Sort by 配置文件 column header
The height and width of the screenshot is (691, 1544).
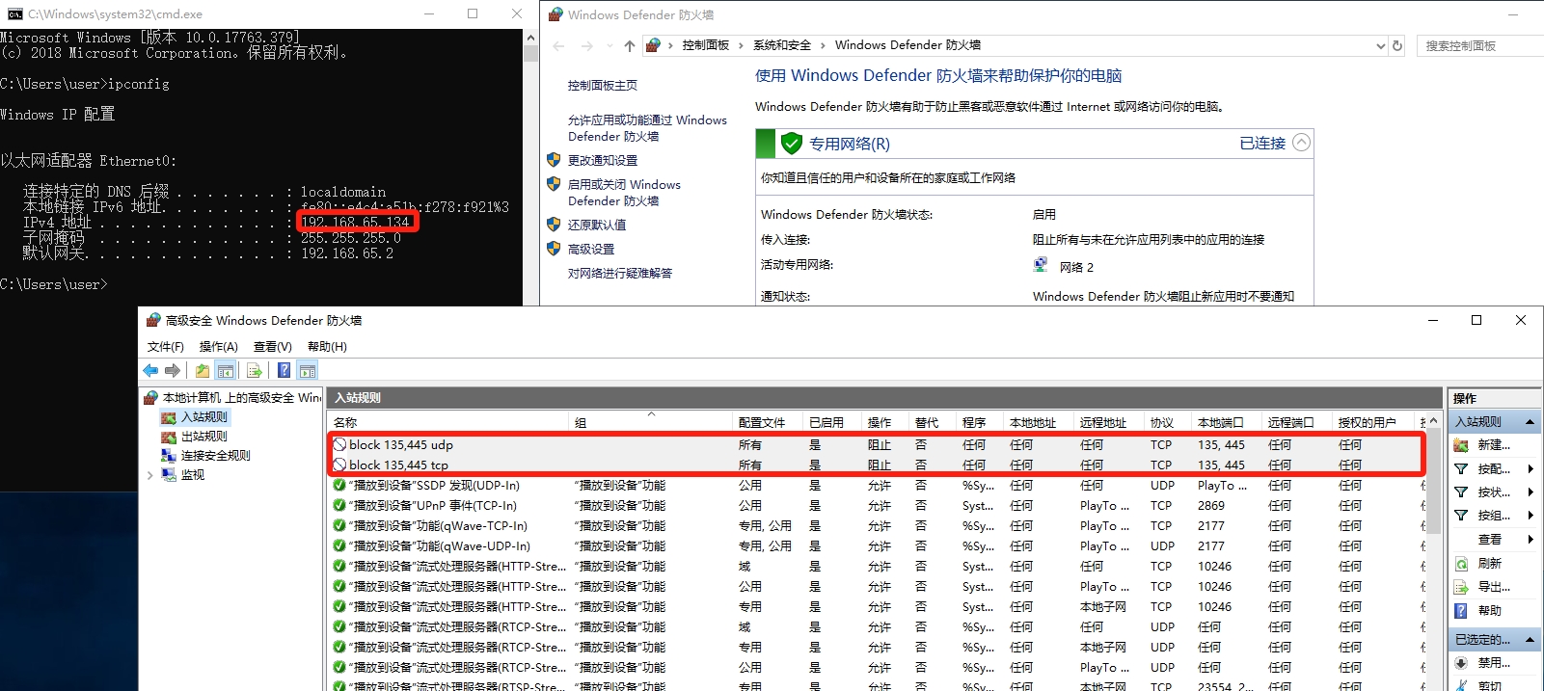tap(768, 423)
